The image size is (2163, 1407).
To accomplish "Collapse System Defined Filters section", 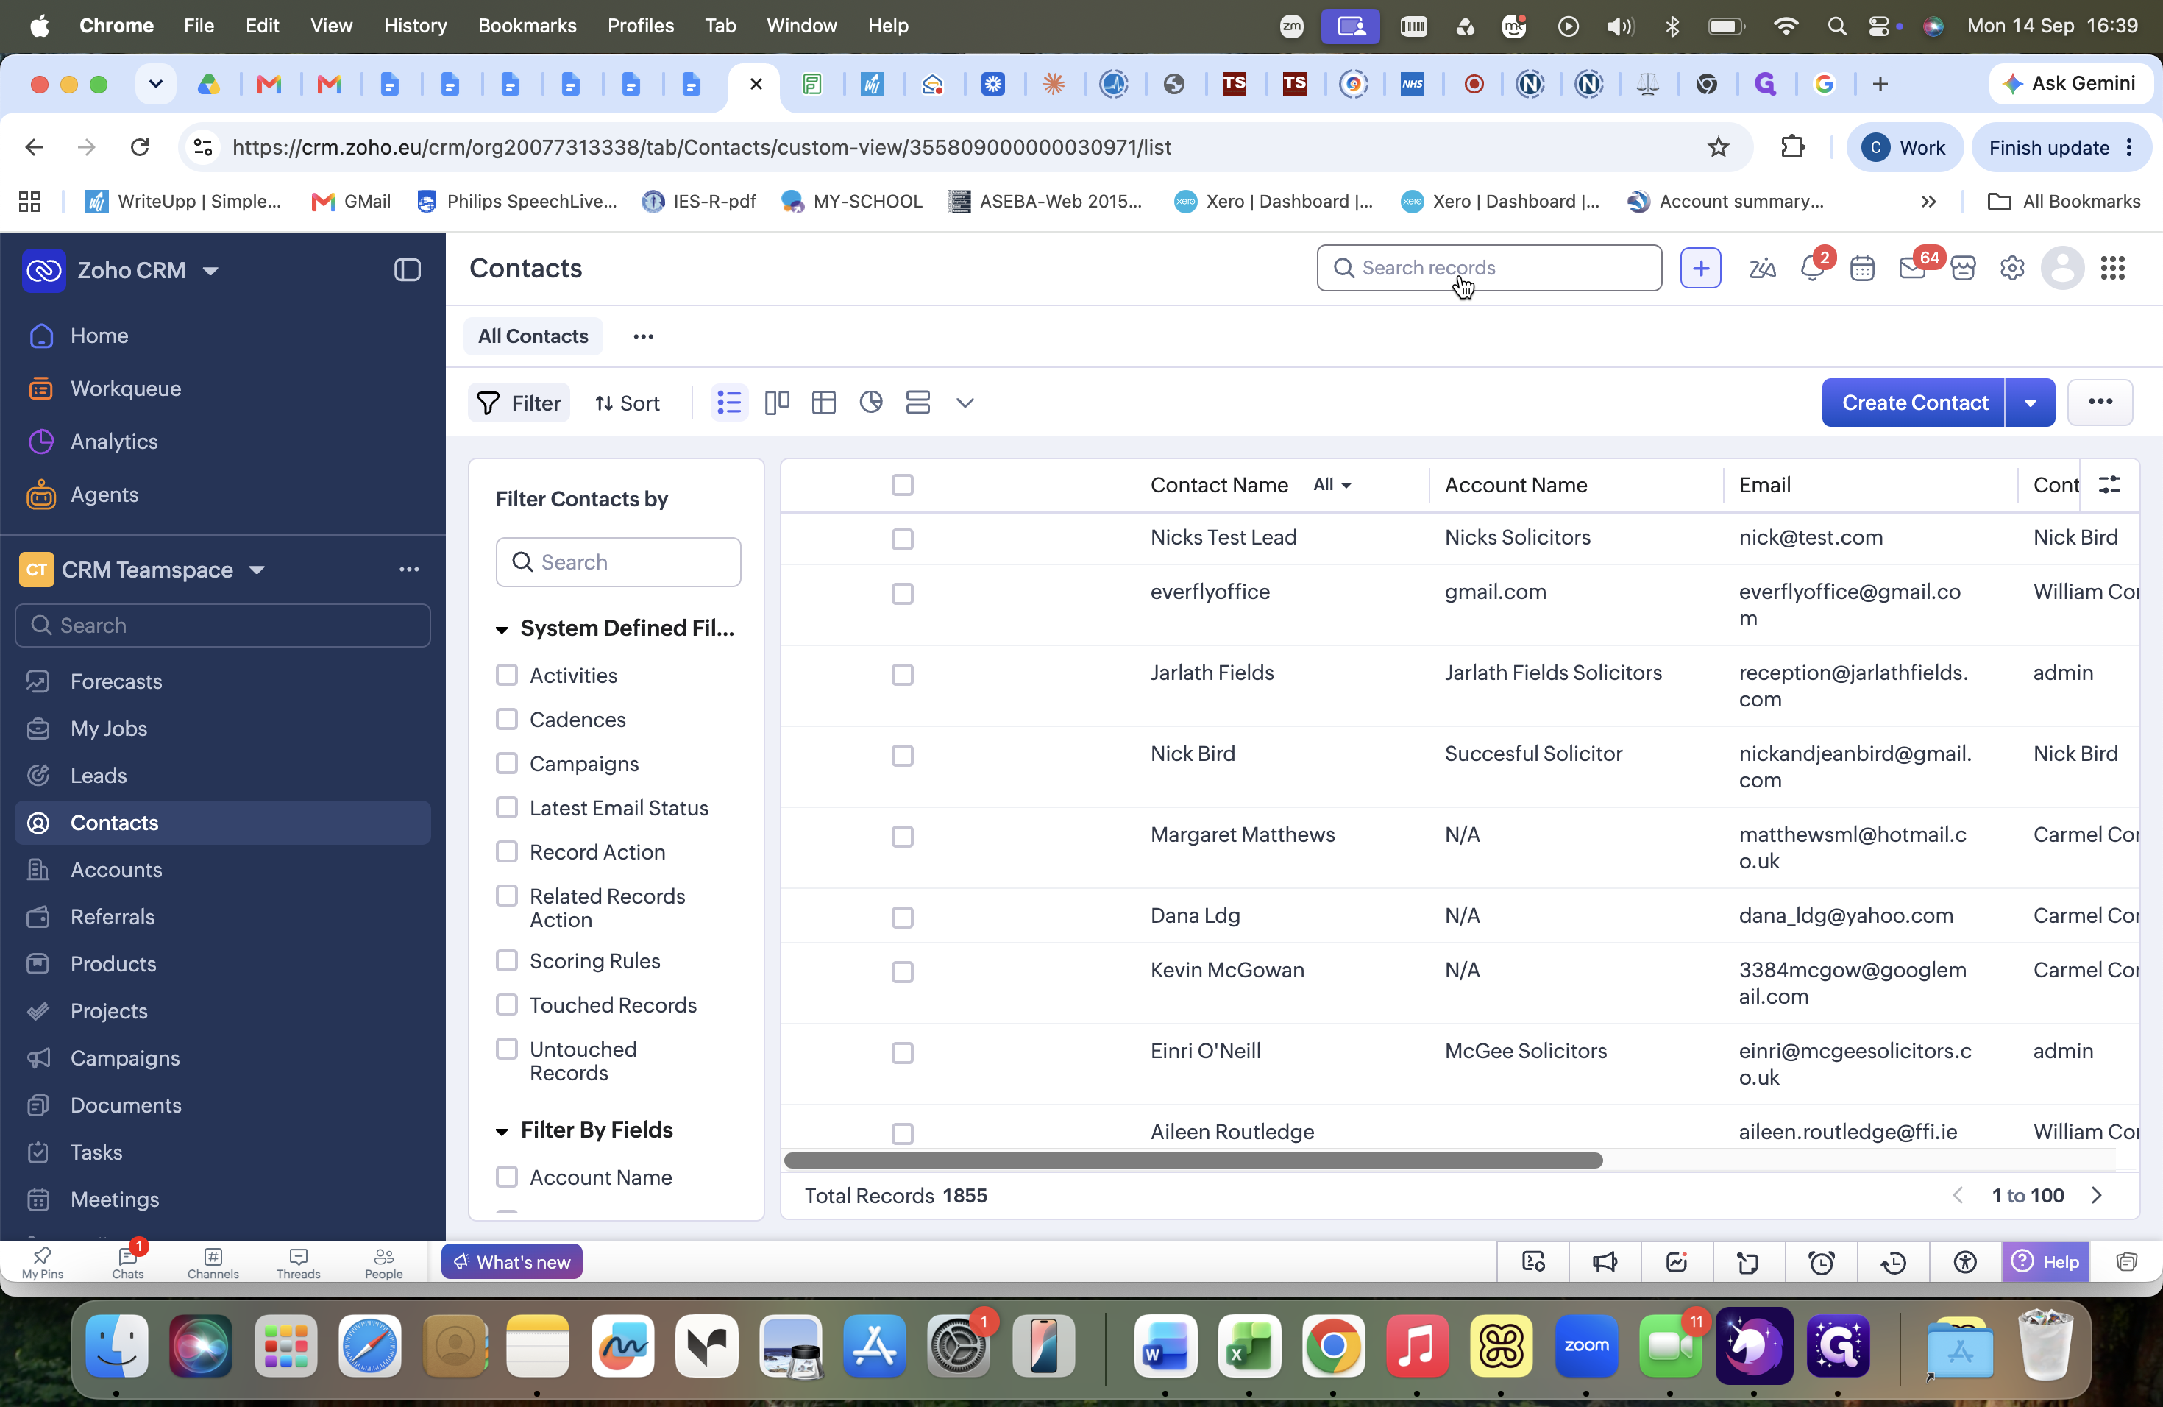I will pyautogui.click(x=502, y=629).
